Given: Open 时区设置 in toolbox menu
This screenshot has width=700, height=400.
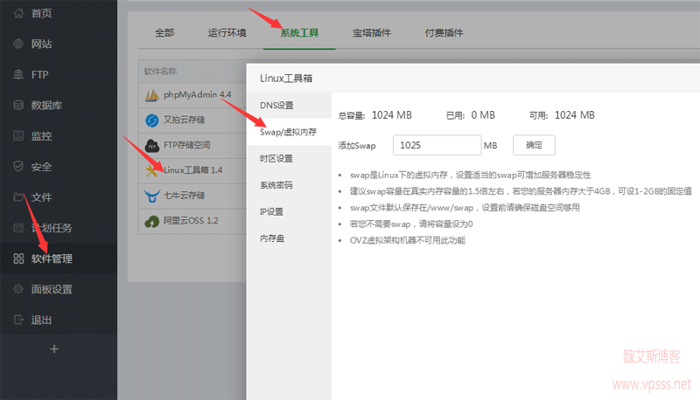Looking at the screenshot, I should (x=276, y=159).
